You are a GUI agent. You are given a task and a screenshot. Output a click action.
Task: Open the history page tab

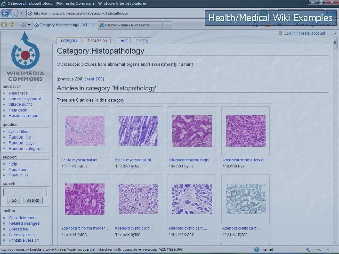(x=142, y=40)
